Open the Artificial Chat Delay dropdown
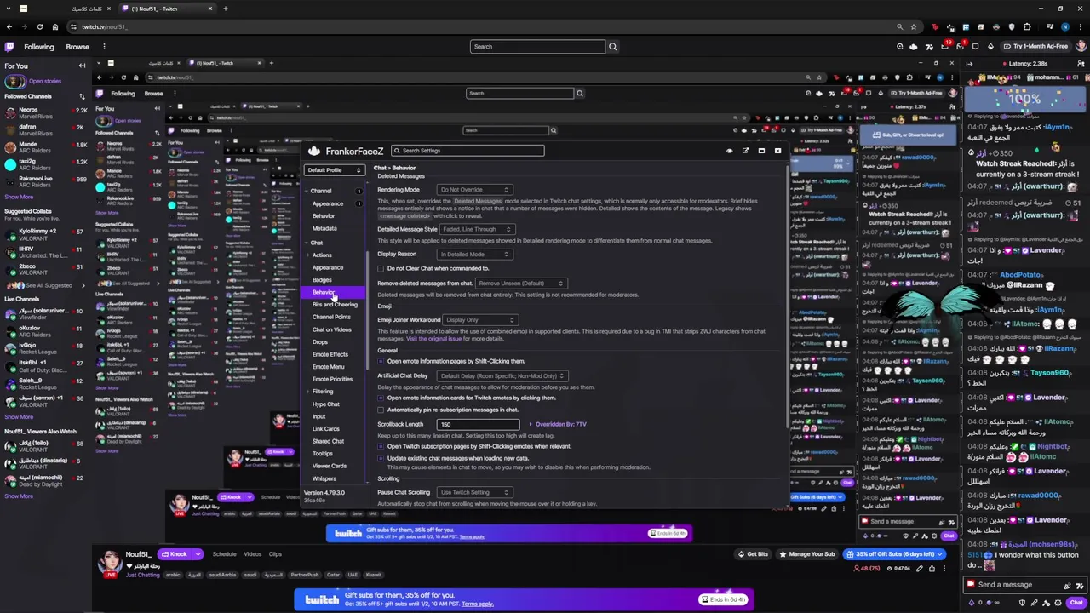This screenshot has width=1090, height=613. click(x=502, y=375)
